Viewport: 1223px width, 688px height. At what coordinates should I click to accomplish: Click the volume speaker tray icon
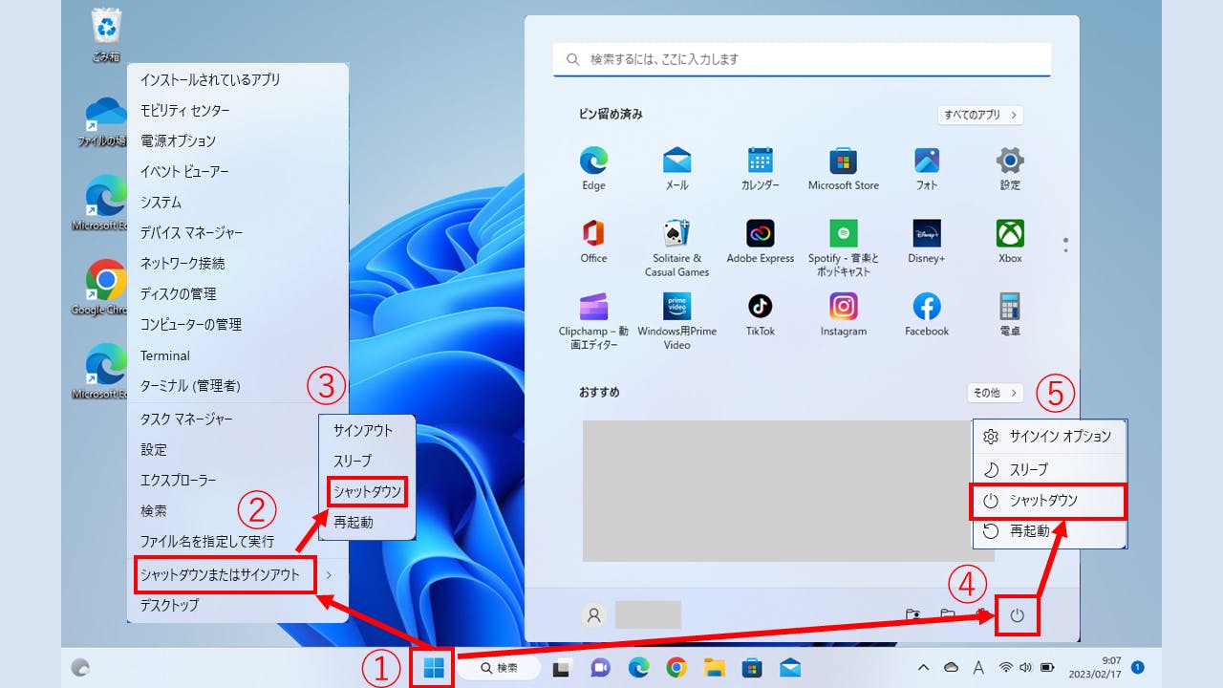coord(1026,667)
